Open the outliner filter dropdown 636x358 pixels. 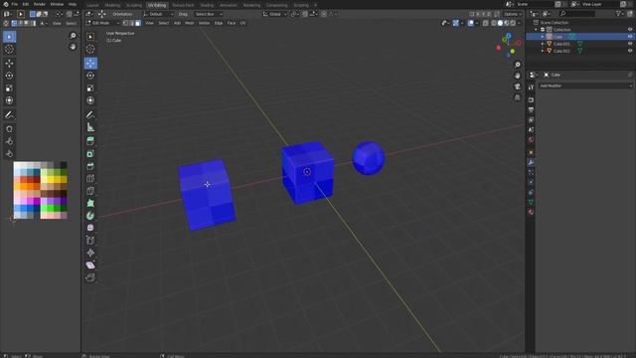coord(620,14)
